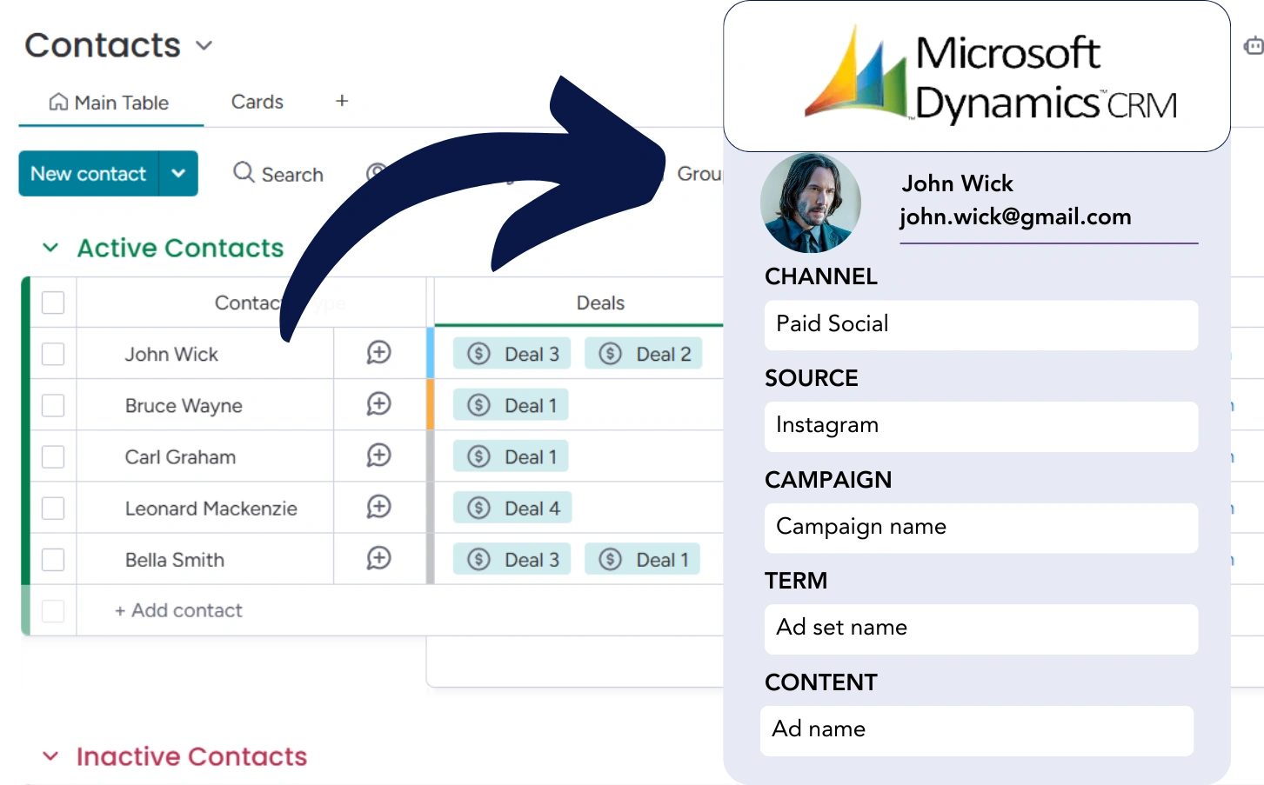Click the Bruce Wayne contact name
The image size is (1264, 785).
(x=184, y=405)
